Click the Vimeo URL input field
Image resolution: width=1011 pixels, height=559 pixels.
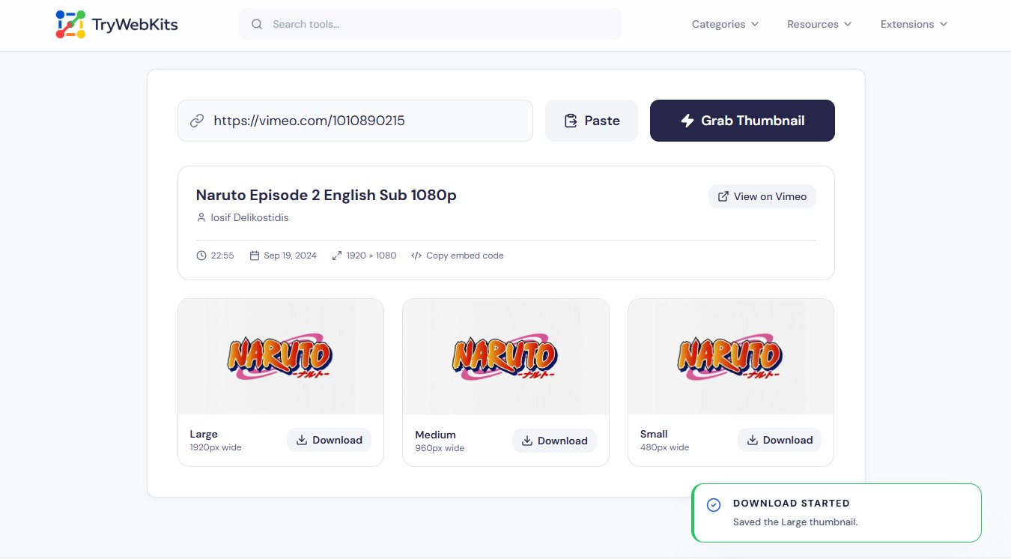(x=355, y=121)
